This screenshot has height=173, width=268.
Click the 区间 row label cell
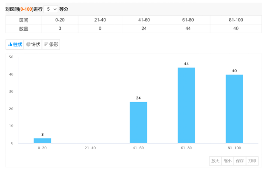click(x=24, y=20)
